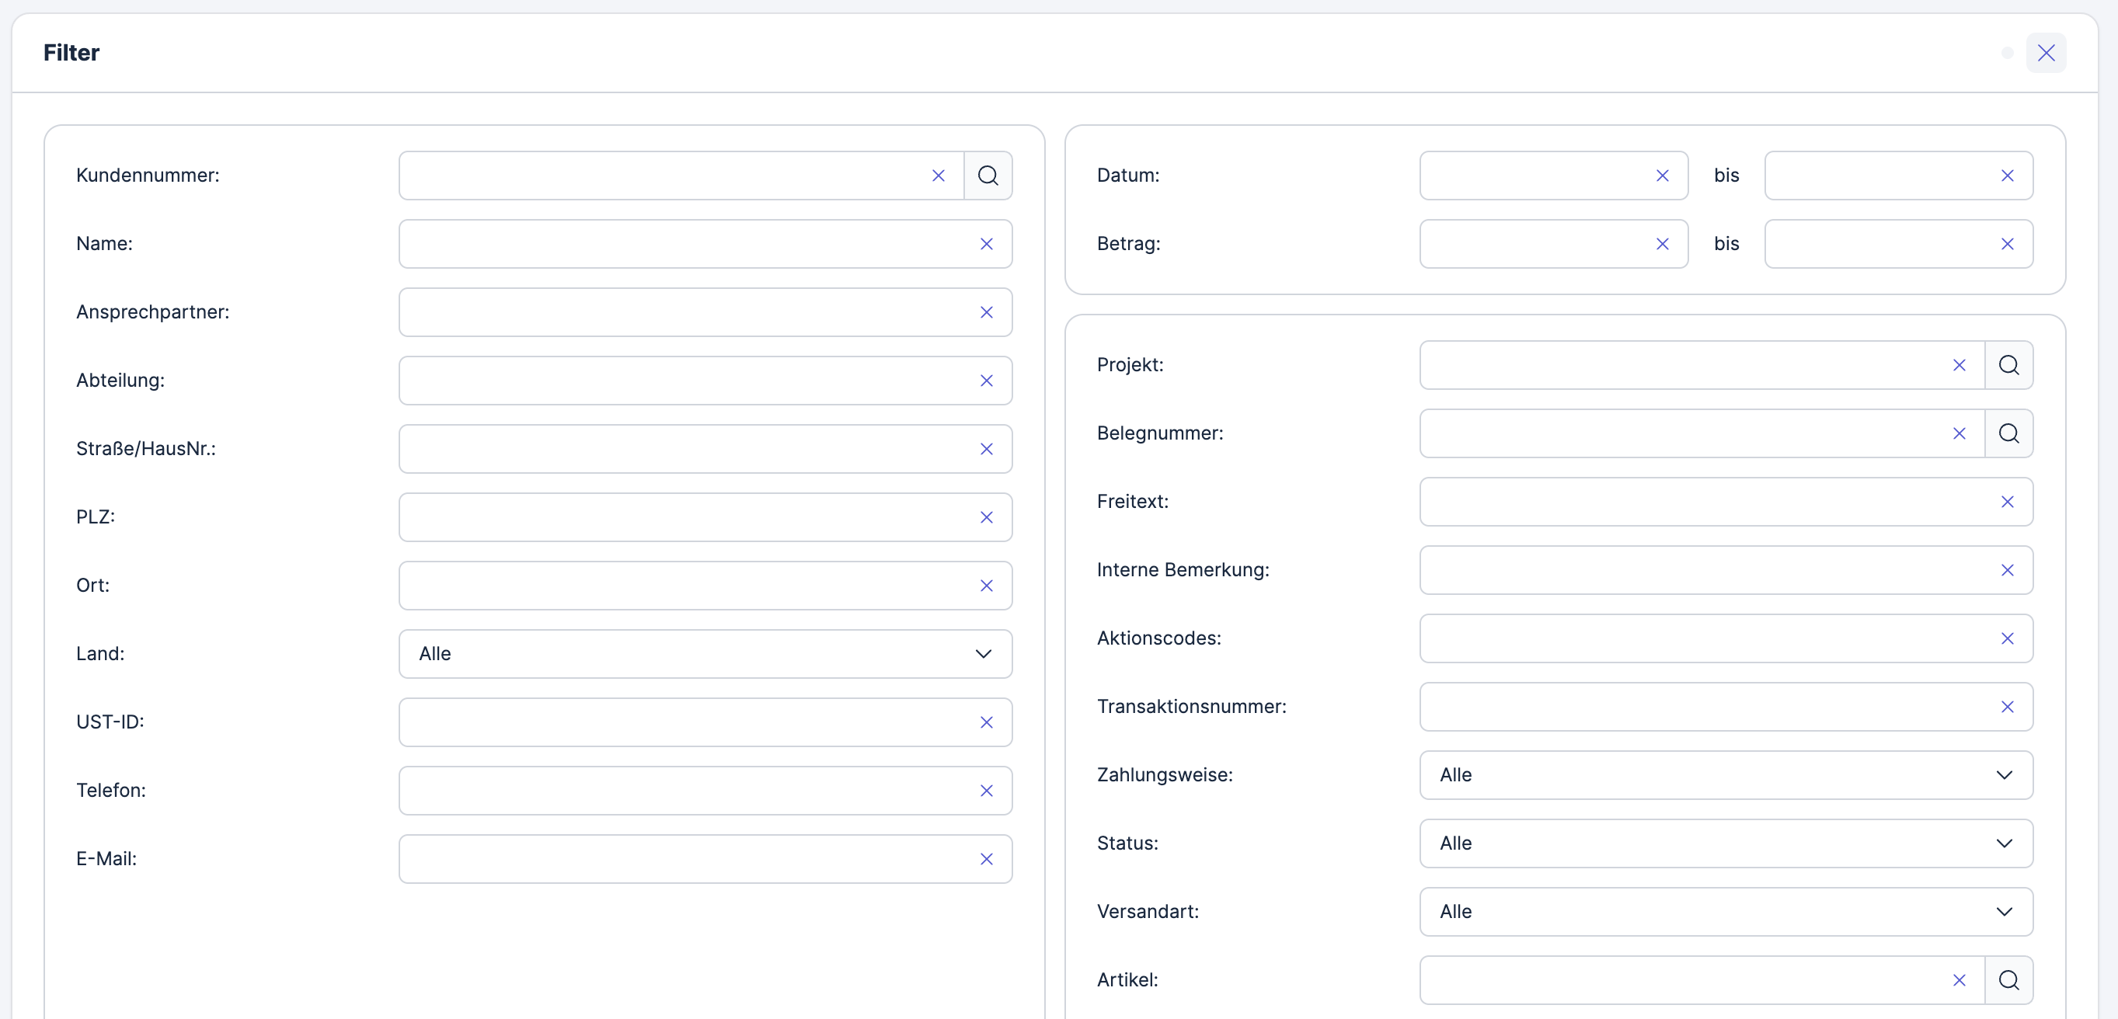Viewport: 2118px width, 1019px height.
Task: Click the Belegnummer magnifier icon
Action: [2008, 433]
